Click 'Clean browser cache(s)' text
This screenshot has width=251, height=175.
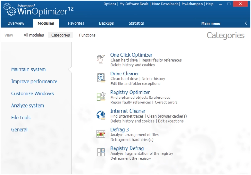167,116
